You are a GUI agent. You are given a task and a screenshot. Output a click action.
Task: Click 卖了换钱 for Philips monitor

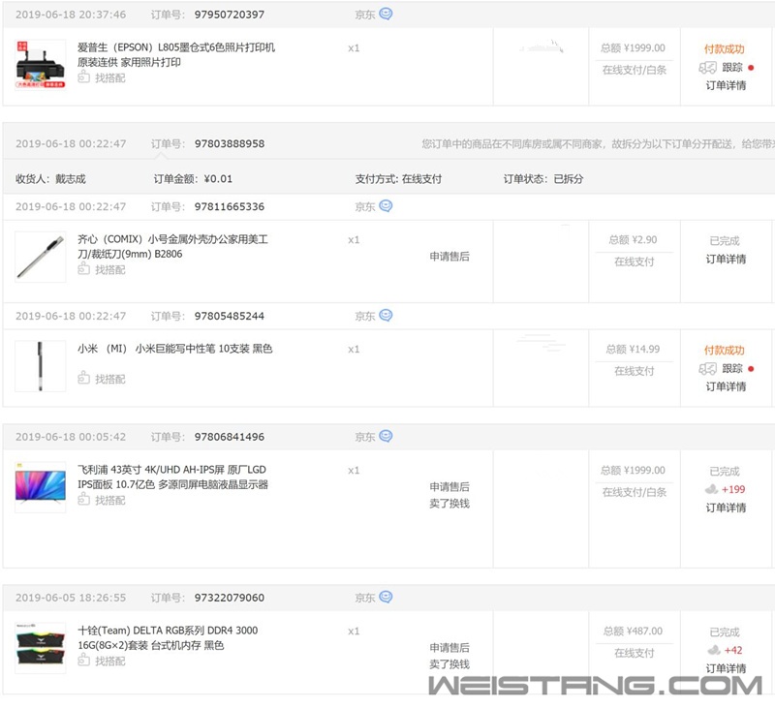[449, 504]
